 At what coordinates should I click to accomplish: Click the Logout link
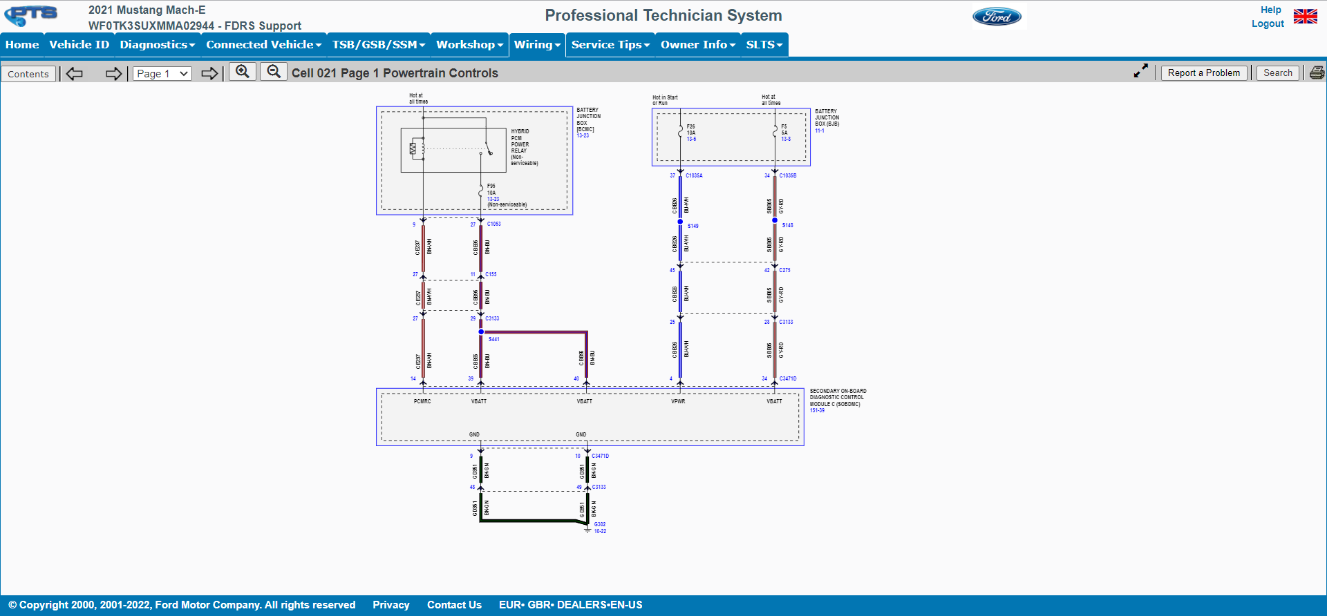coord(1268,23)
